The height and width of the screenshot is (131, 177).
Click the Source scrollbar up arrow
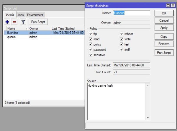click(148, 86)
